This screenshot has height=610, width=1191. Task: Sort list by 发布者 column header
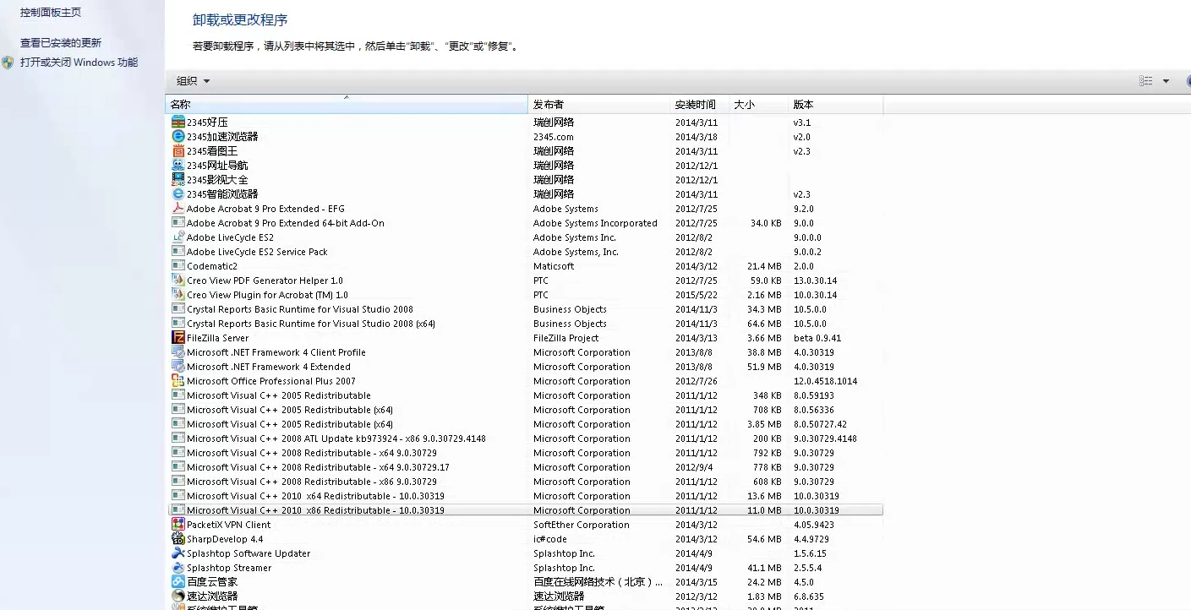(x=598, y=105)
